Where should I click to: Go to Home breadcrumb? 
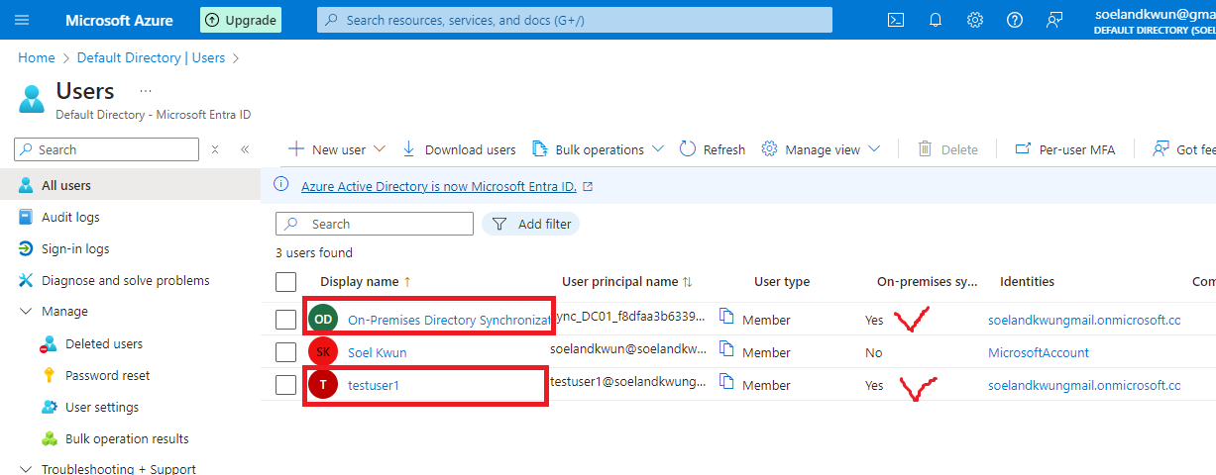(37, 58)
